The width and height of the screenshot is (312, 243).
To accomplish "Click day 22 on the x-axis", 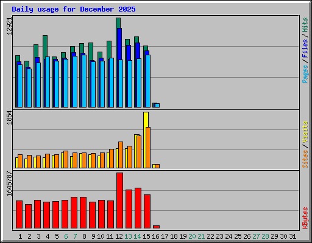I will click(x=210, y=236).
